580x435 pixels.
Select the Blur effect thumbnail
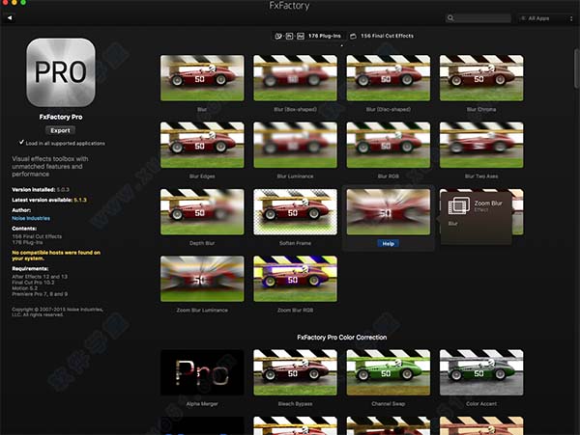pyautogui.click(x=202, y=78)
